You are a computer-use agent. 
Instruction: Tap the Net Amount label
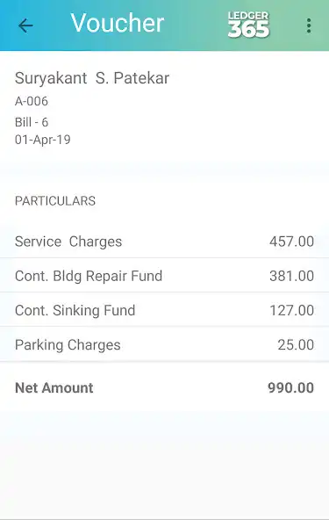[54, 387]
